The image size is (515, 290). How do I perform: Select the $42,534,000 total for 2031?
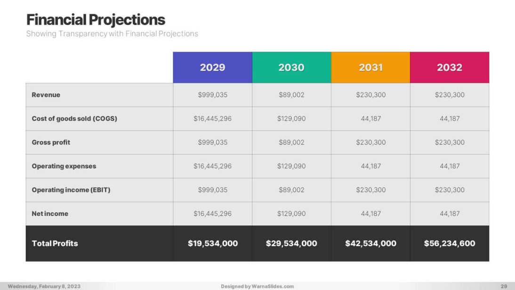click(370, 243)
